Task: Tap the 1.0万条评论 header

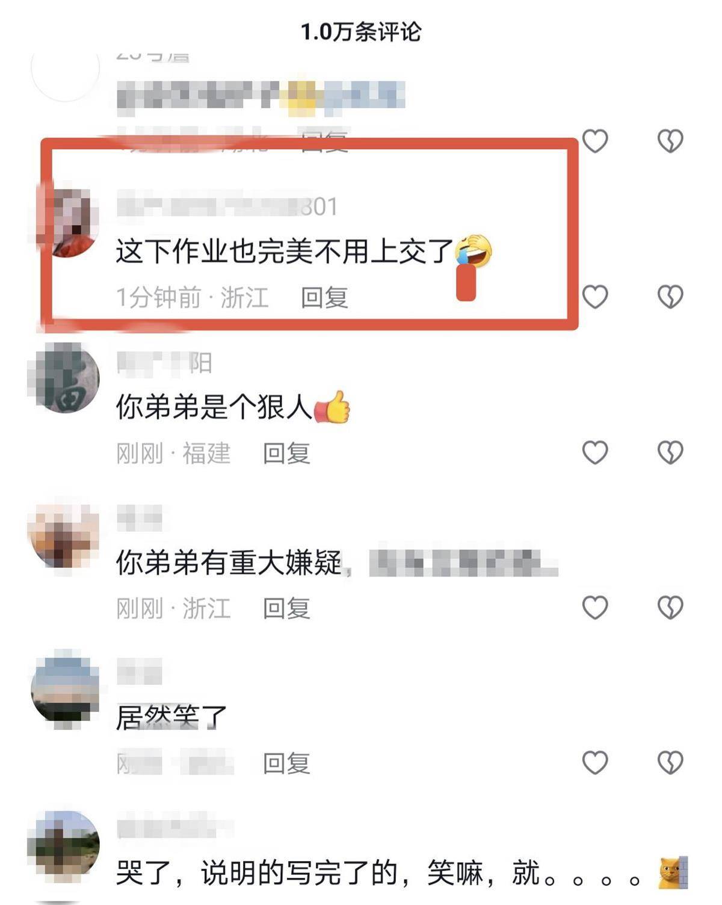Action: pos(361,32)
